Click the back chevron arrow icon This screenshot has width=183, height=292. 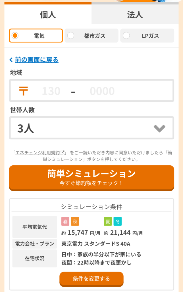point(11,60)
